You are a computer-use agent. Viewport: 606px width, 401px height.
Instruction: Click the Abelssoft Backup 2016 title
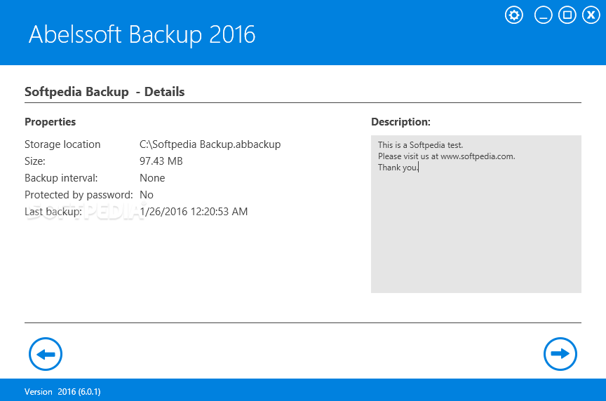click(x=142, y=35)
